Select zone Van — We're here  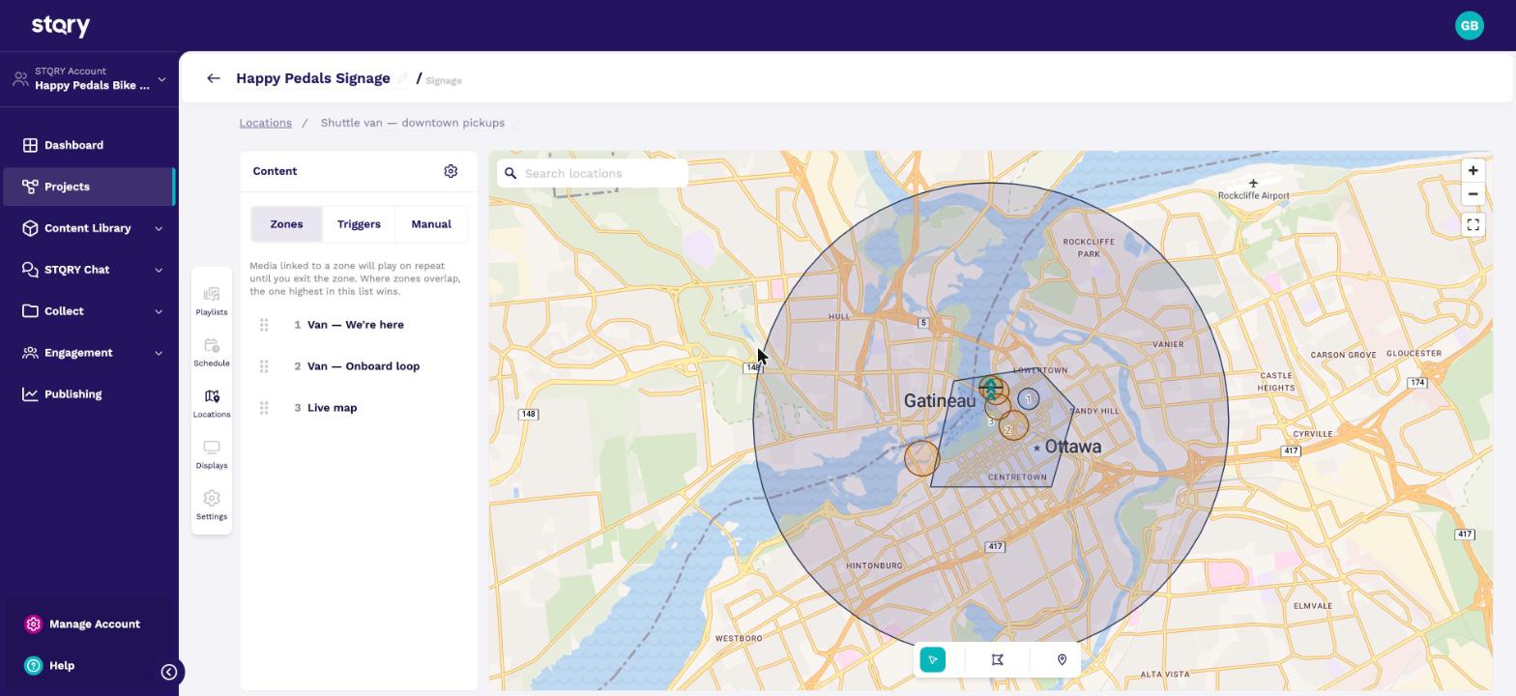coord(356,325)
